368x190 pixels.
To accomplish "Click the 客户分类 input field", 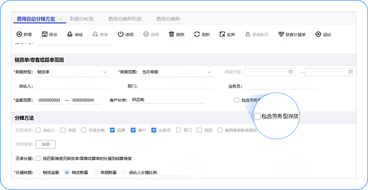I will click(167, 100).
